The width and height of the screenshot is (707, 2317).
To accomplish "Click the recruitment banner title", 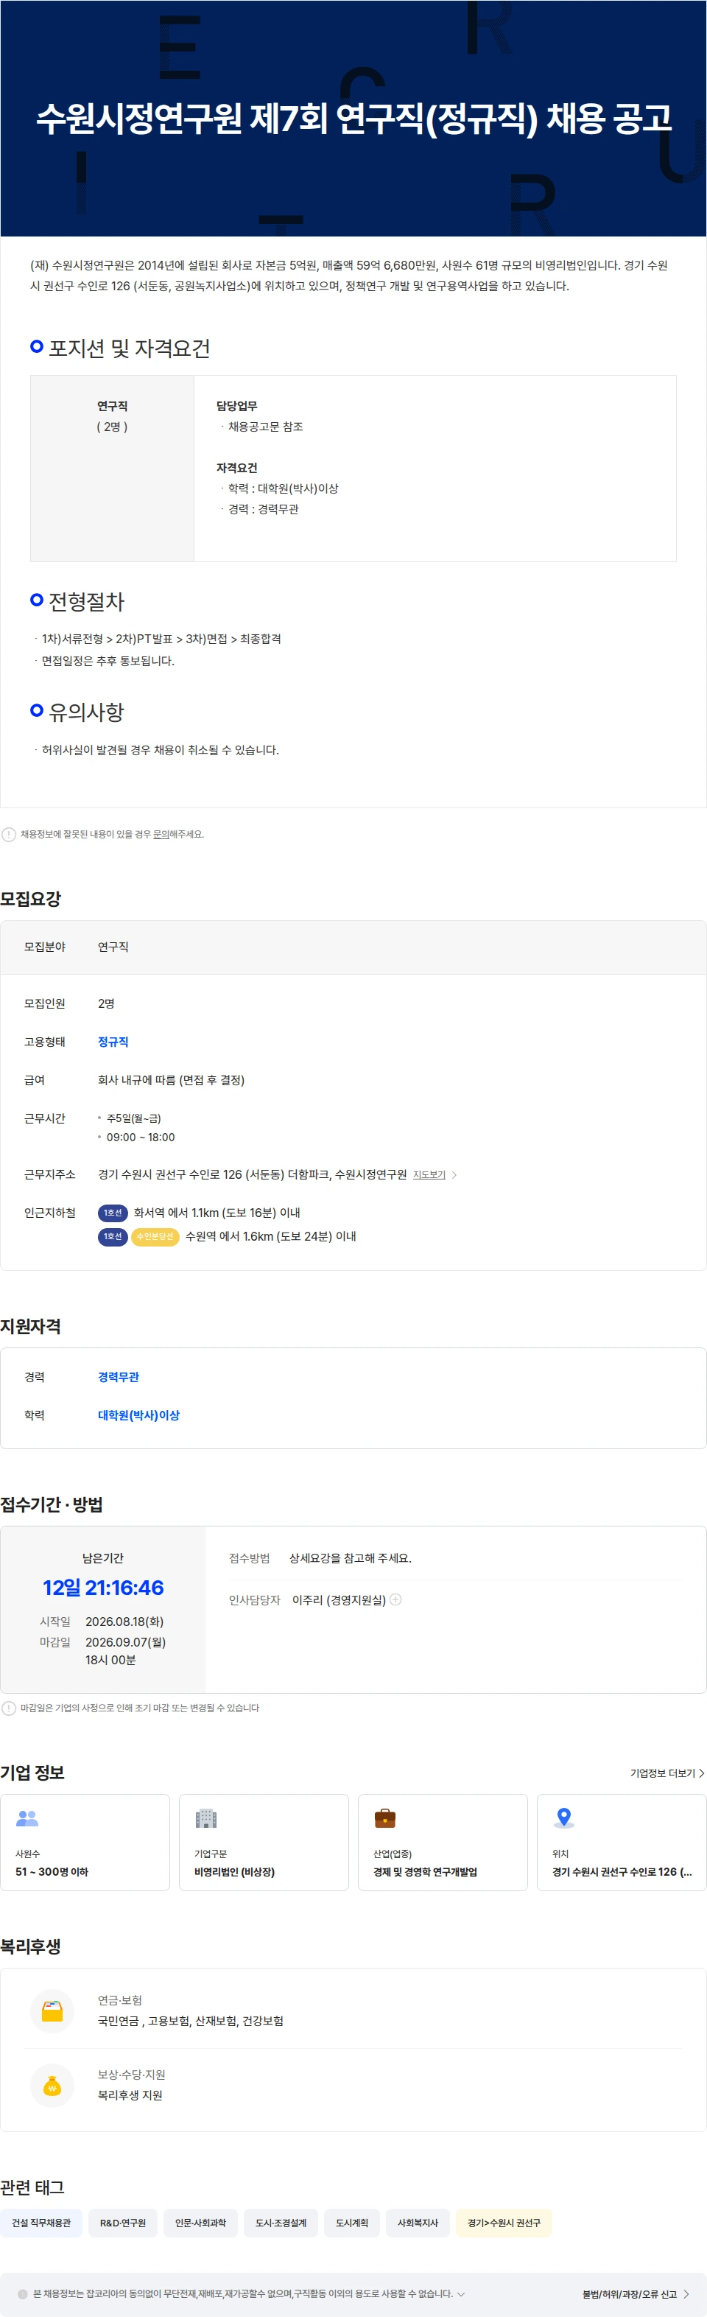I will click(x=353, y=118).
